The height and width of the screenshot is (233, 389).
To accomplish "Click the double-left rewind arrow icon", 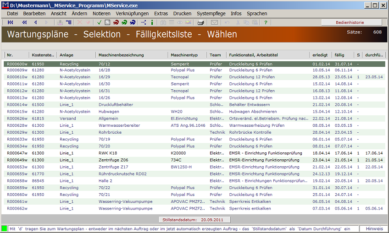I will (23, 22).
